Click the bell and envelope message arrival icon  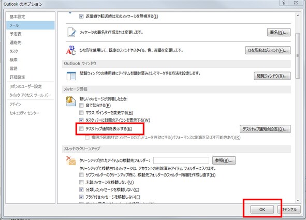click(71, 101)
